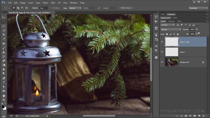Select the Crop tool
The height and width of the screenshot is (118, 210).
4,34
